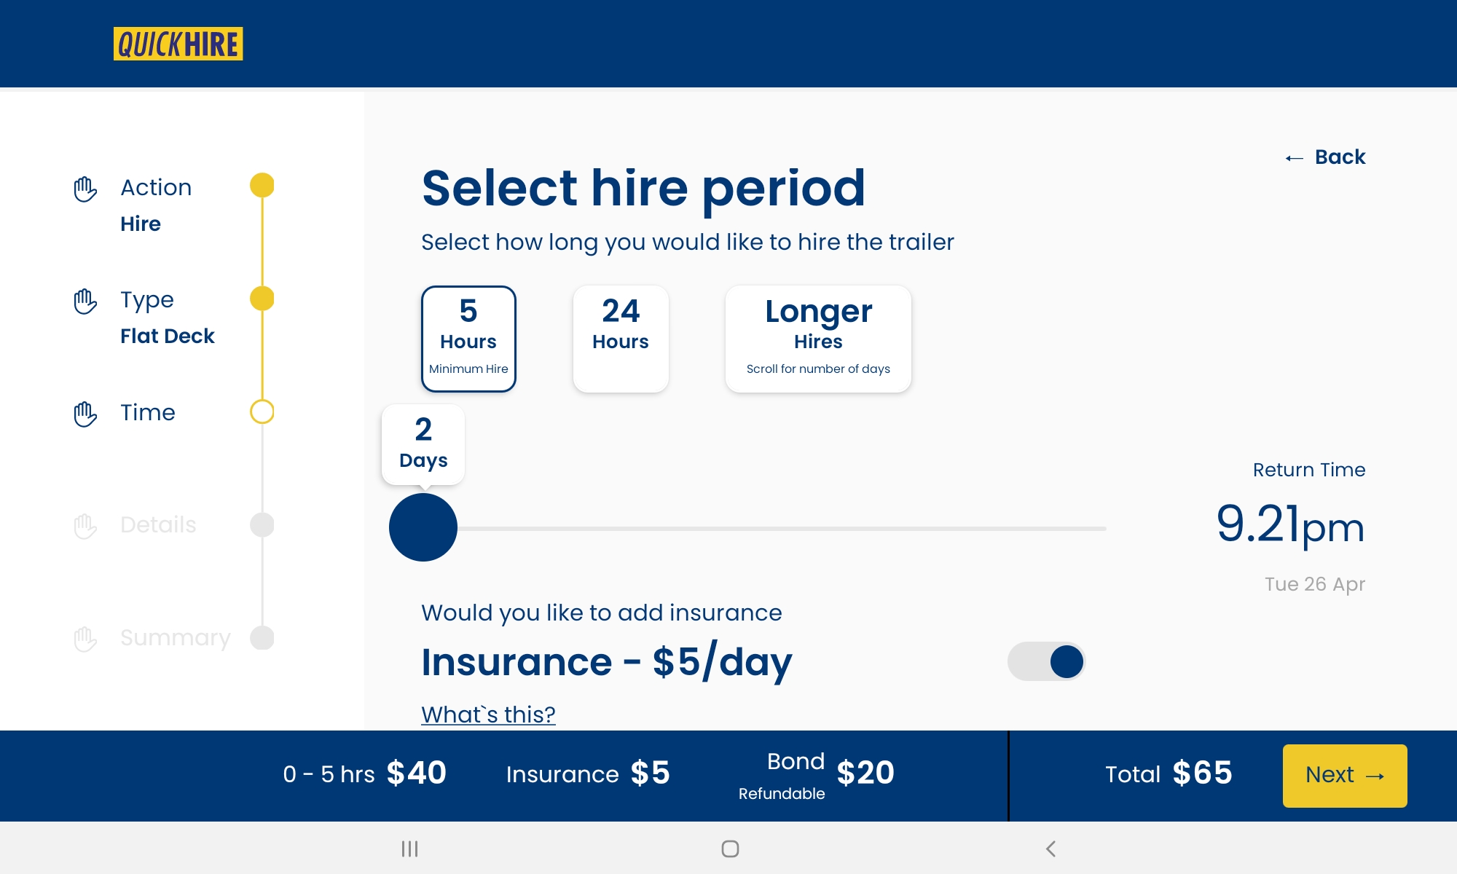Go to the Action step in sidebar
Image resolution: width=1457 pixels, height=874 pixels.
(156, 188)
